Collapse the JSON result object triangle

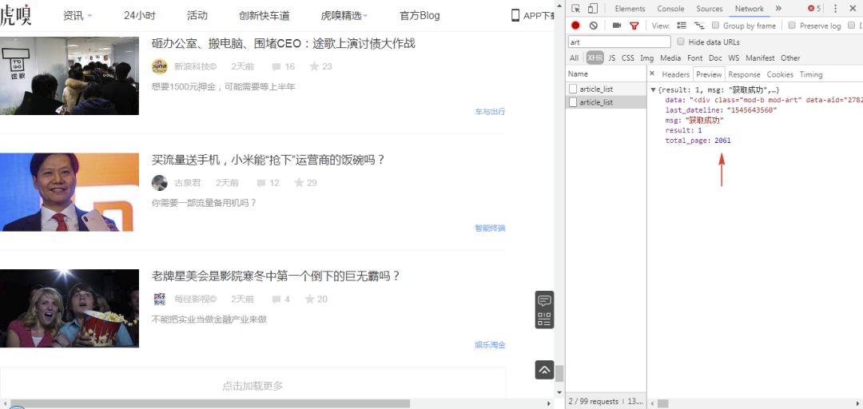click(653, 90)
